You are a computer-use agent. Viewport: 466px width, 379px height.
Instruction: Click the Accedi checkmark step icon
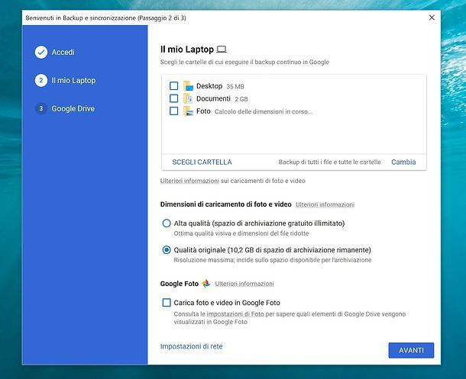coord(41,52)
